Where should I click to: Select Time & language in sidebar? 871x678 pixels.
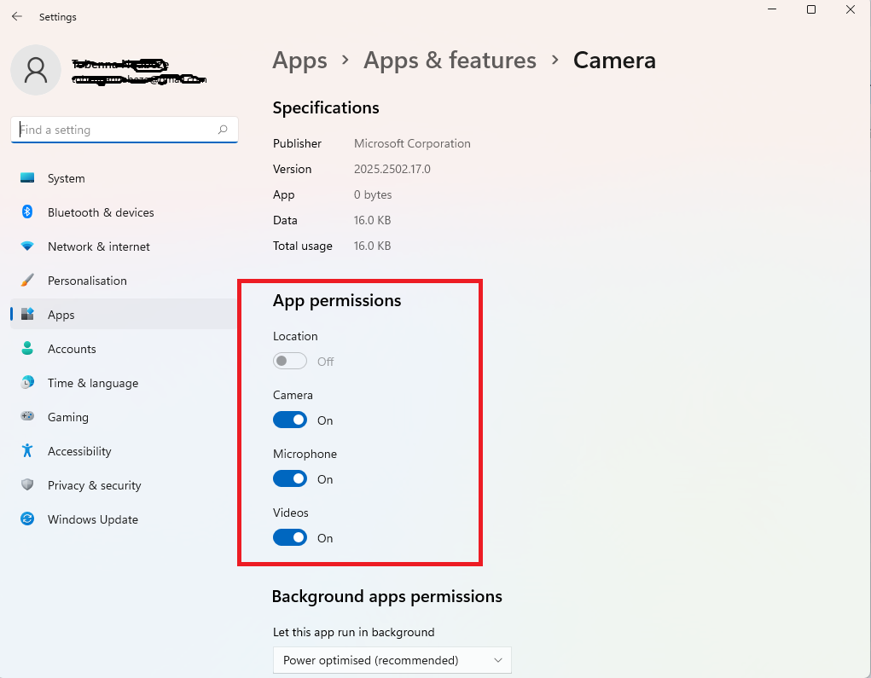(x=92, y=383)
